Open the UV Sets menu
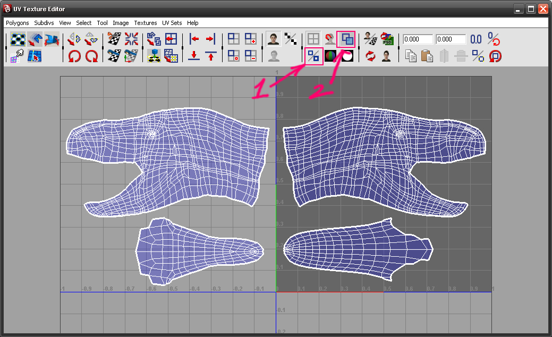Image resolution: width=552 pixels, height=337 pixels. click(x=172, y=23)
